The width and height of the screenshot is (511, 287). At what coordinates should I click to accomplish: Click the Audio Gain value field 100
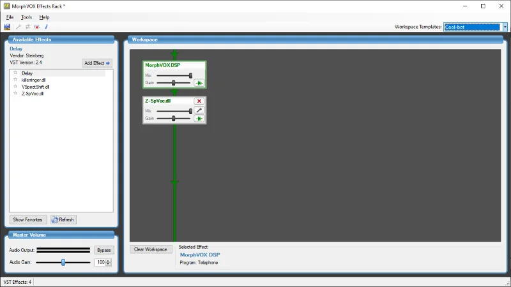click(100, 262)
